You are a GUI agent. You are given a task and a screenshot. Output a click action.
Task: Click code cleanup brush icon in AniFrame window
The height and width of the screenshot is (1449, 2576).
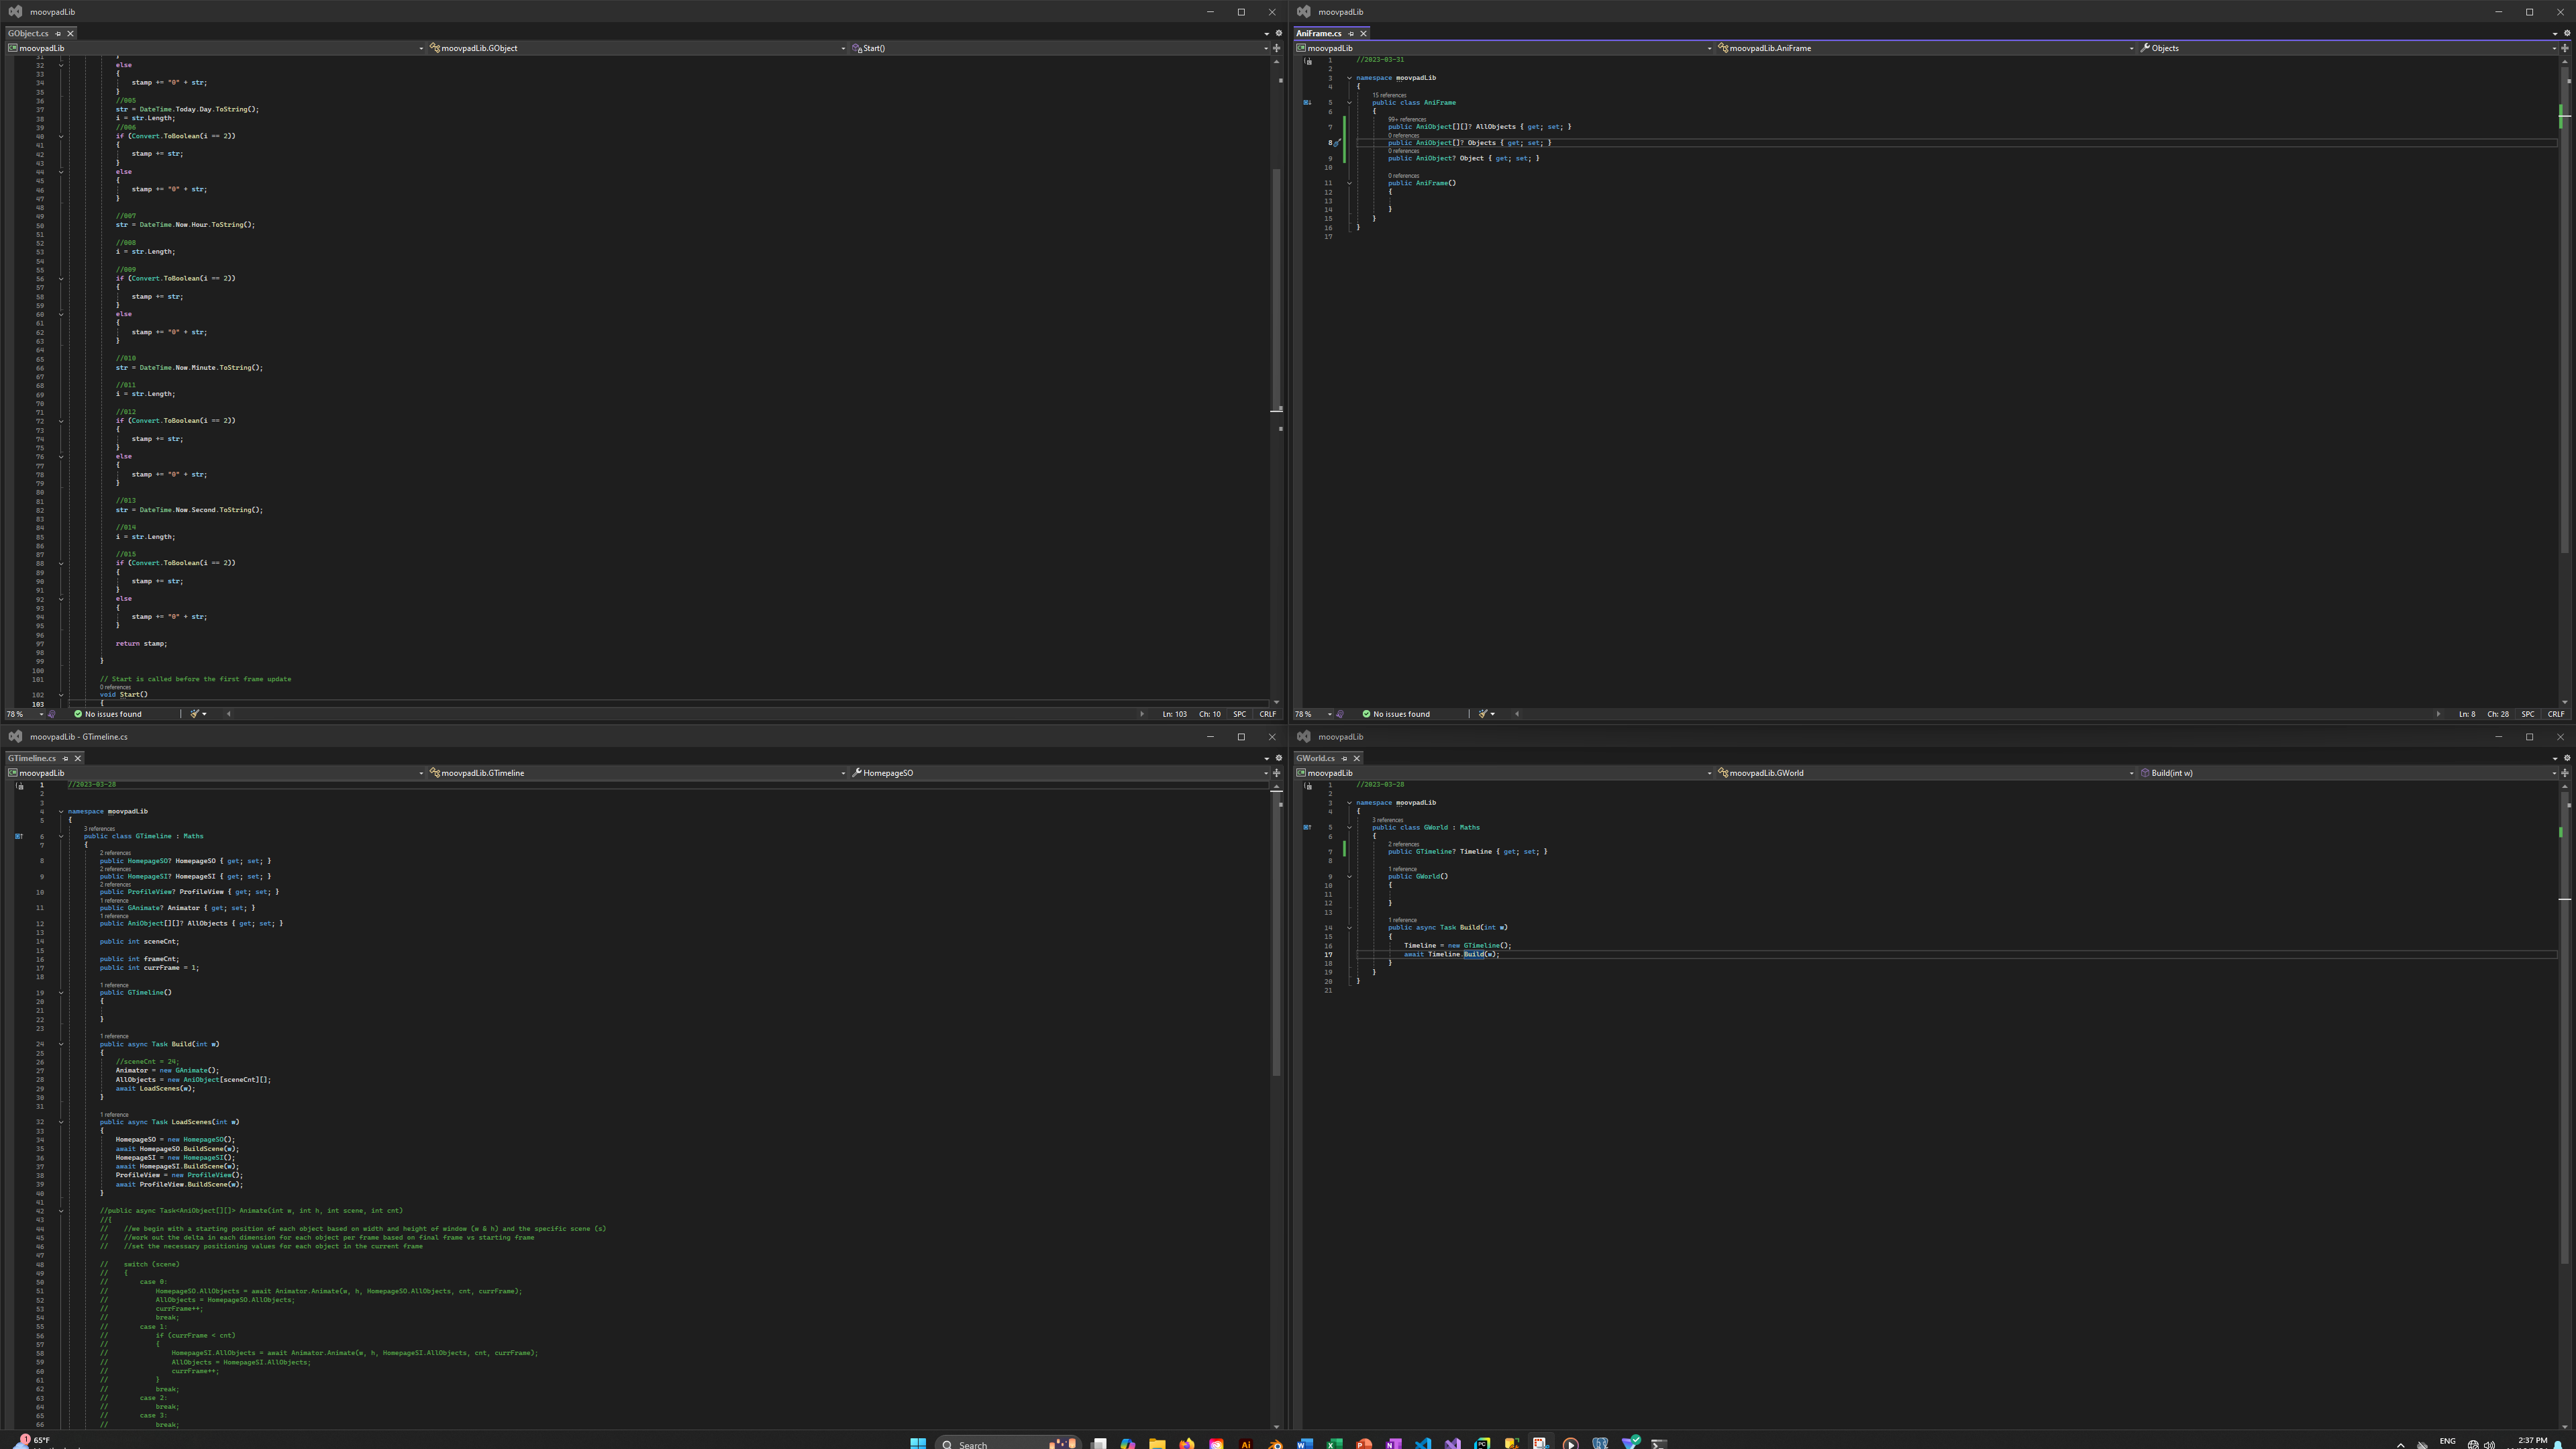pyautogui.click(x=1484, y=714)
